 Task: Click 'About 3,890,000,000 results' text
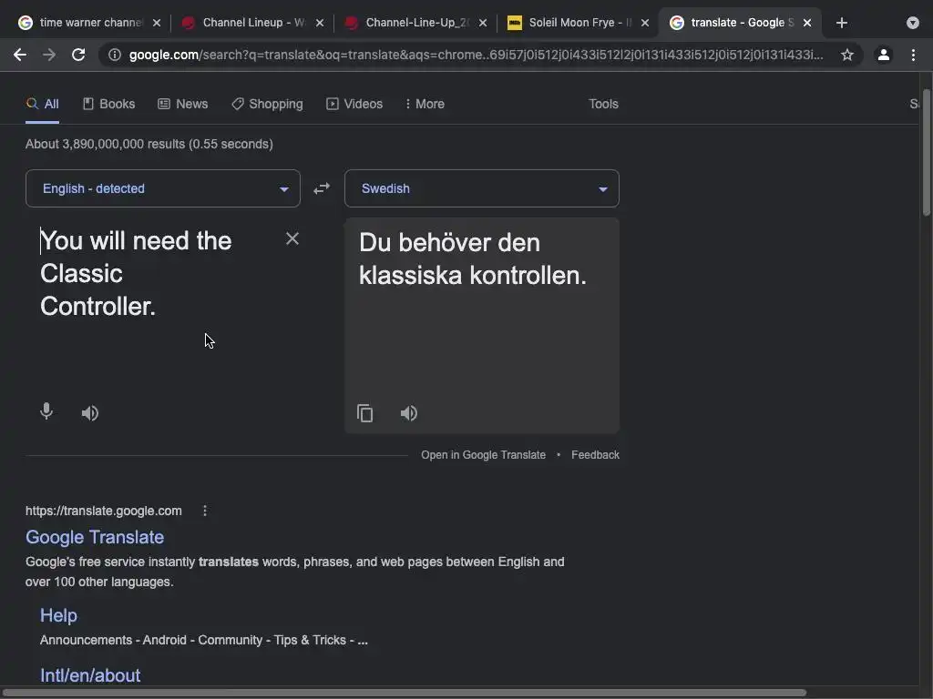click(x=149, y=144)
